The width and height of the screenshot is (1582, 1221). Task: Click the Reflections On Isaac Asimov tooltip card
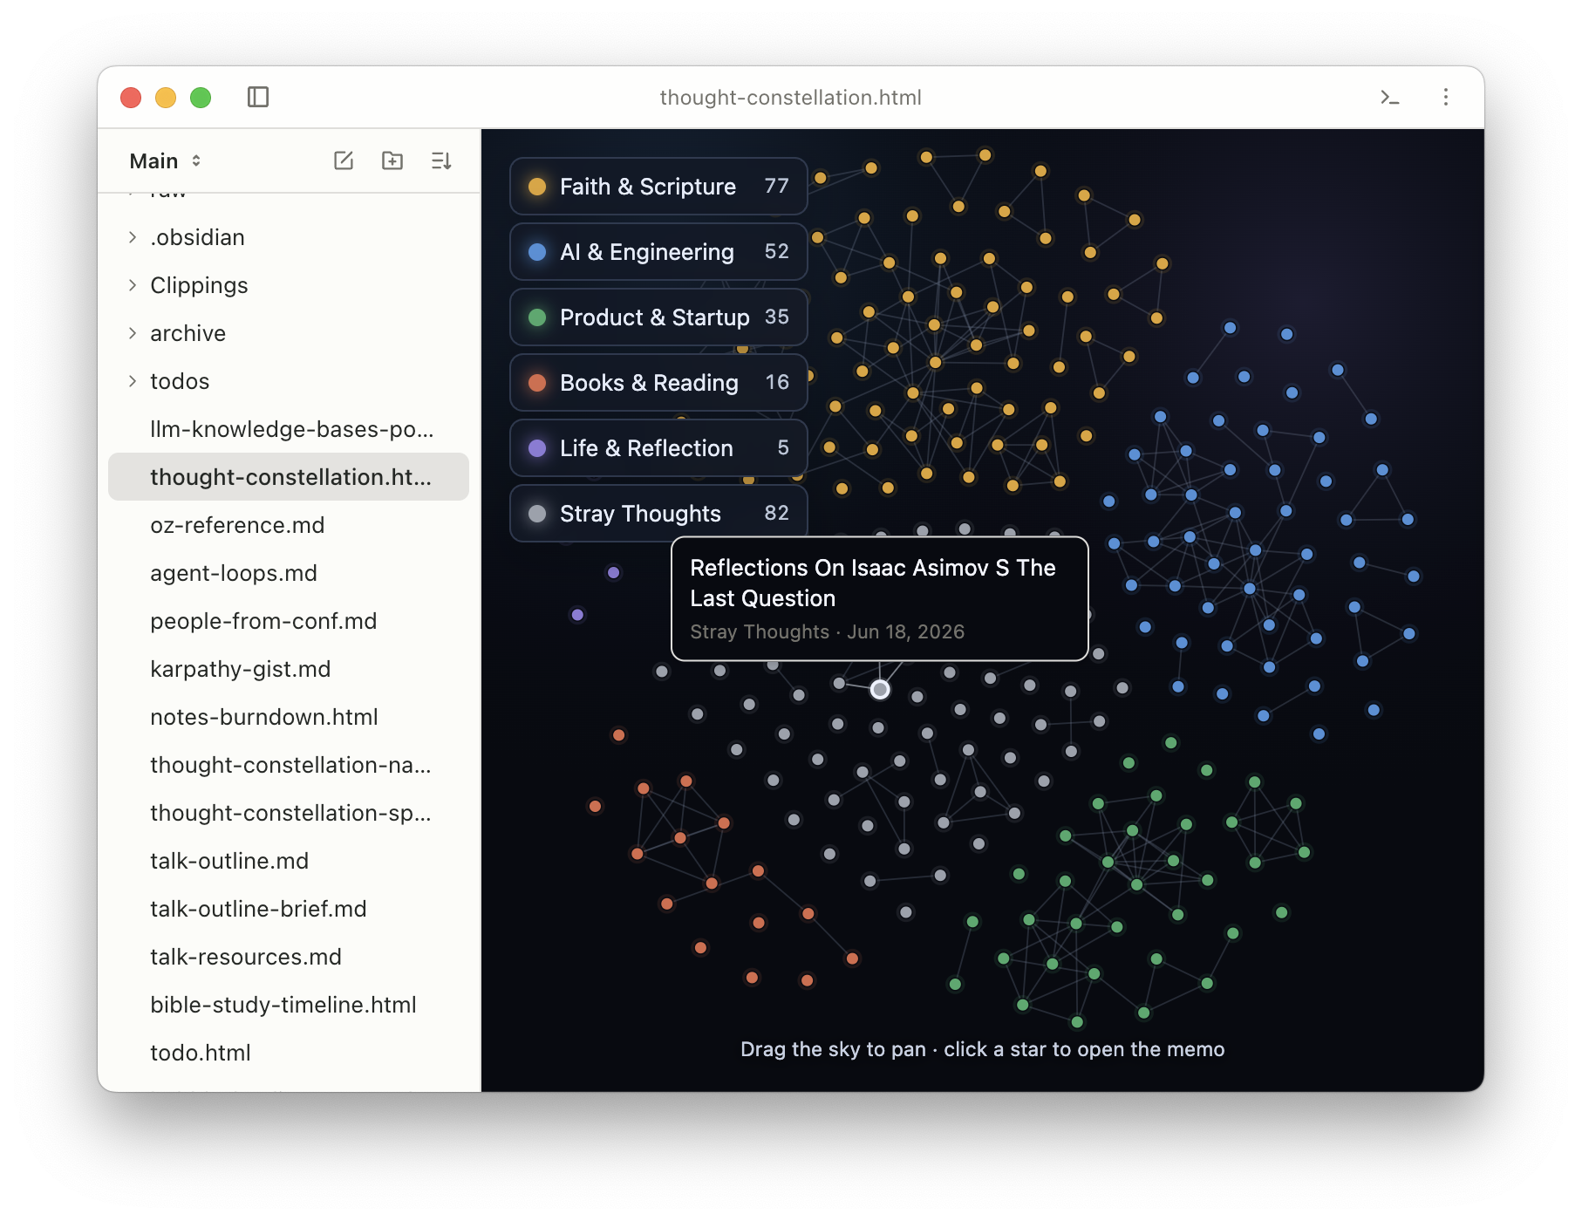pyautogui.click(x=879, y=598)
